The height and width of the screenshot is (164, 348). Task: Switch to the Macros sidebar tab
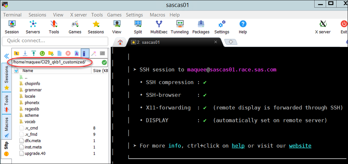[6, 126]
